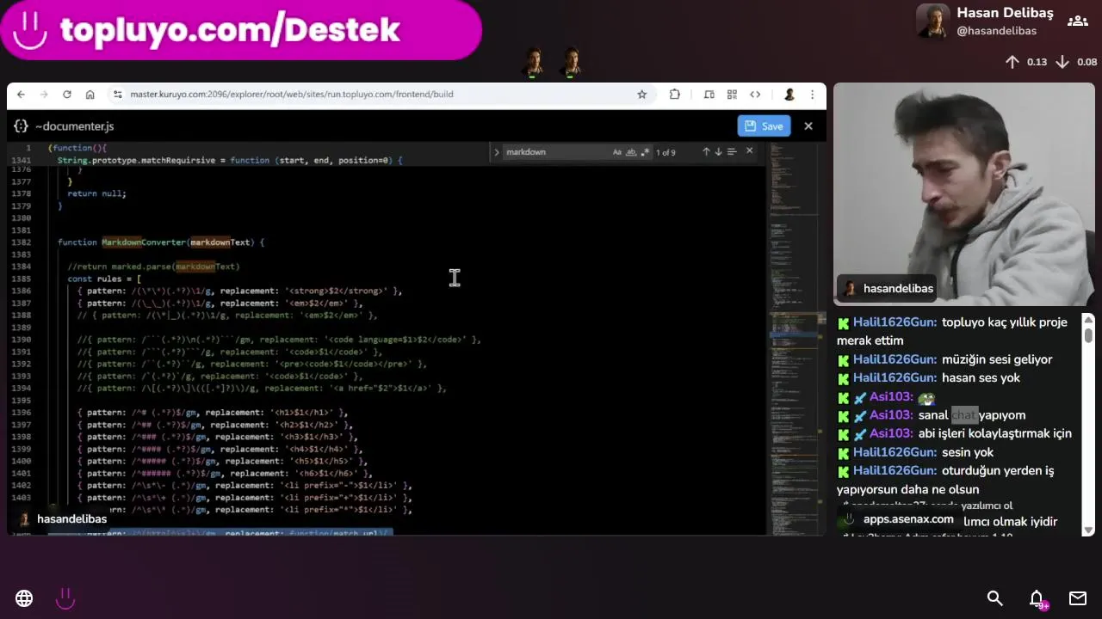
Task: Open the search magnifier icon
Action: point(995,598)
